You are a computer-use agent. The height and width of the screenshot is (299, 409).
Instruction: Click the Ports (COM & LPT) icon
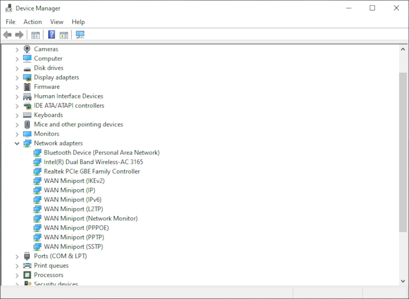pos(27,256)
